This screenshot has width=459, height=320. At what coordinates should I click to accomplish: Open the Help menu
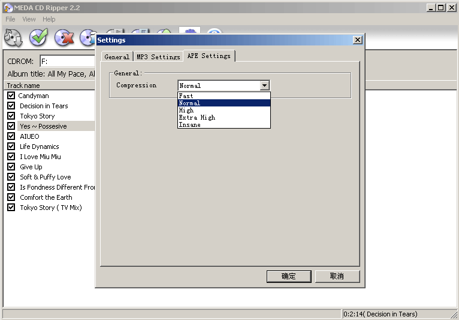(x=49, y=19)
